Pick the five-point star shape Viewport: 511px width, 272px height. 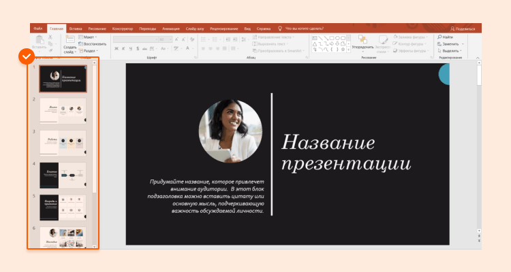[343, 50]
